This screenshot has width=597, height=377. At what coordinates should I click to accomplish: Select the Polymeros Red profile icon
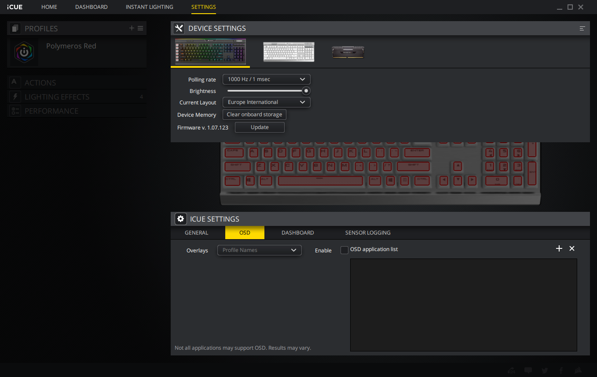tap(24, 52)
